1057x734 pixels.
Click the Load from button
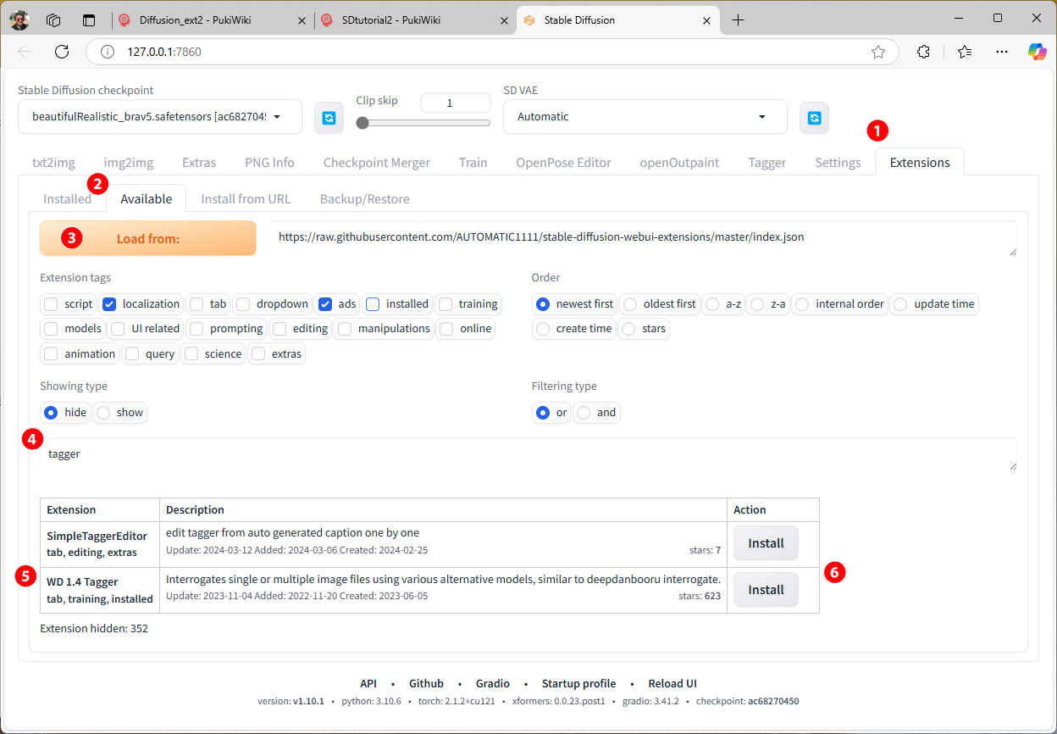pos(147,239)
